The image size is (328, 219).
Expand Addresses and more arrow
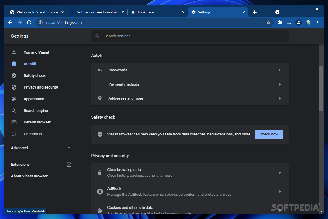[280, 98]
